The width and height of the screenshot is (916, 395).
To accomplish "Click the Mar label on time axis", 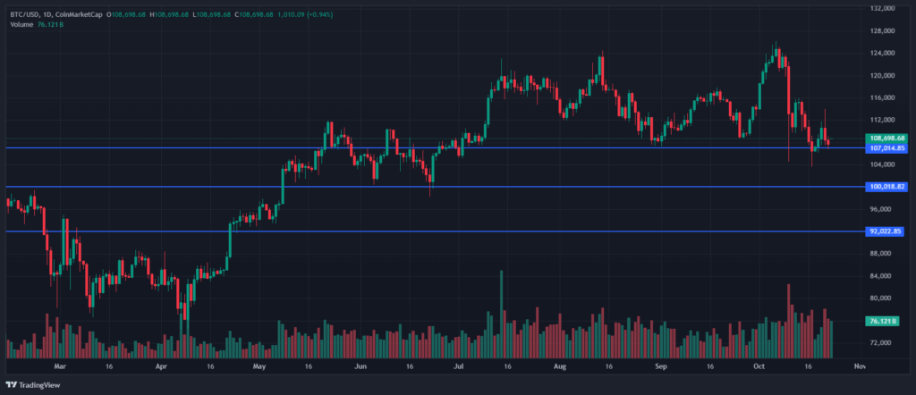I will point(60,366).
